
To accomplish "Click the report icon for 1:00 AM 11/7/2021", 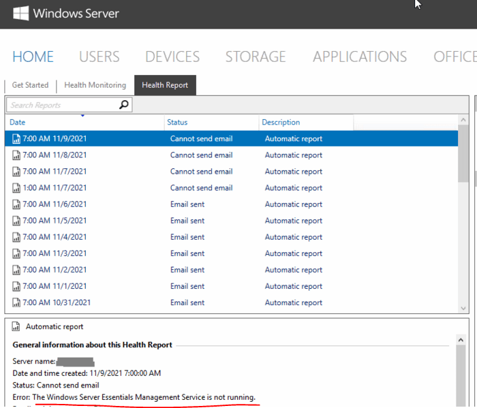I will tap(16, 188).
